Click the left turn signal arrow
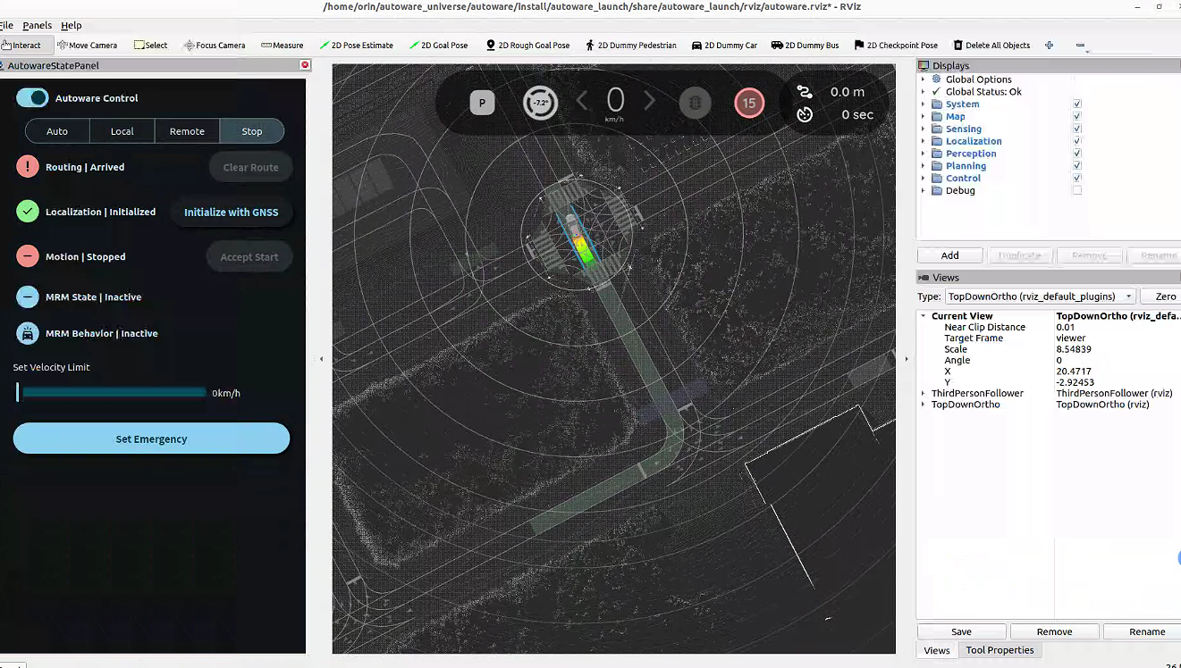 pyautogui.click(x=582, y=101)
